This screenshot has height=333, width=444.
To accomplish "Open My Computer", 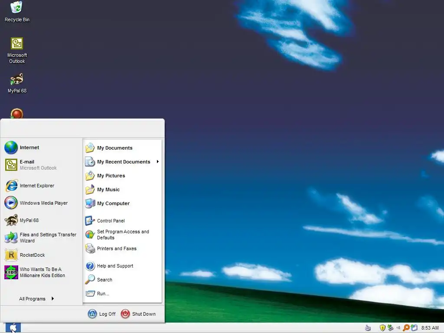I will point(122,203).
